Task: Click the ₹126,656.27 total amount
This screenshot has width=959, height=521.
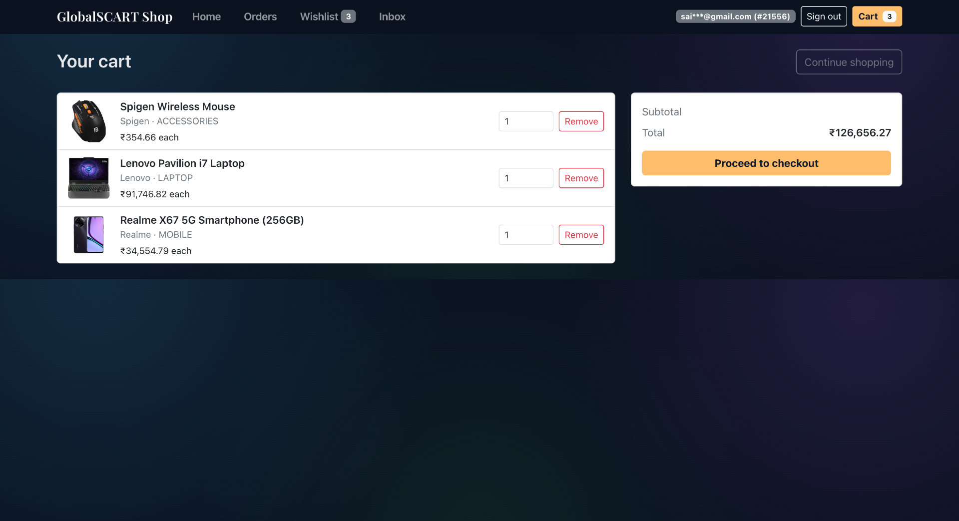Action: (860, 133)
